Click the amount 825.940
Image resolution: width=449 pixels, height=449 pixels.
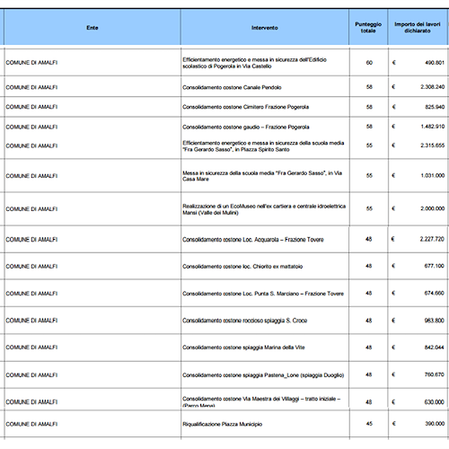[x=435, y=107]
